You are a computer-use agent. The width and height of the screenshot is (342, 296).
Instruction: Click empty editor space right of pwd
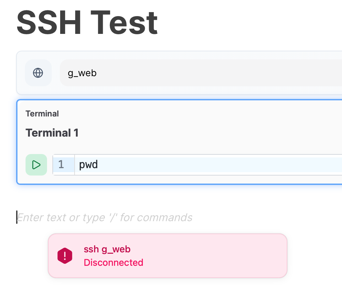pyautogui.click(x=218, y=165)
